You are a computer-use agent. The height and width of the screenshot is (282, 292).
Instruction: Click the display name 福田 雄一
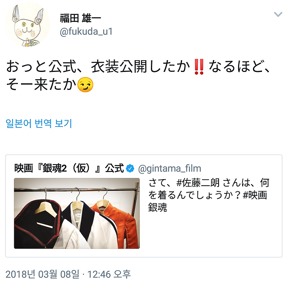click(80, 18)
